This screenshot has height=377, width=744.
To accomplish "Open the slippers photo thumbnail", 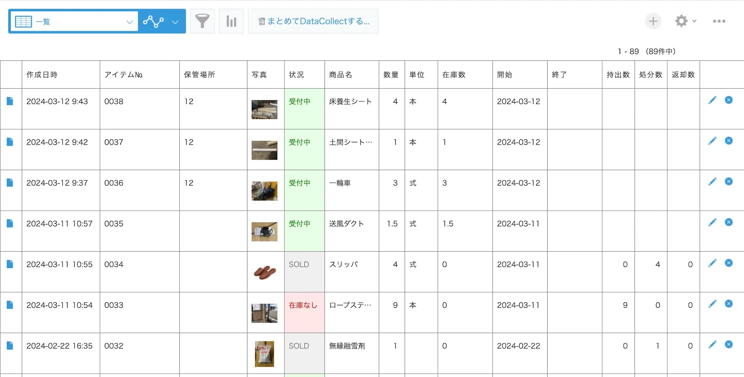I will click(264, 272).
